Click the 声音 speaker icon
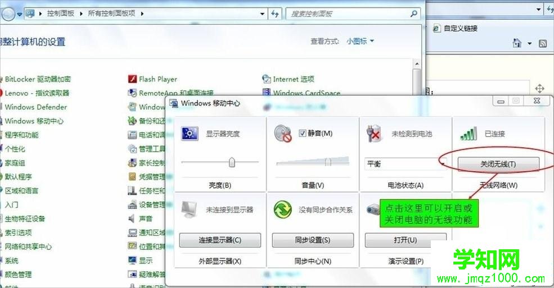Image resolution: width=554 pixels, height=288 pixels. point(132,218)
